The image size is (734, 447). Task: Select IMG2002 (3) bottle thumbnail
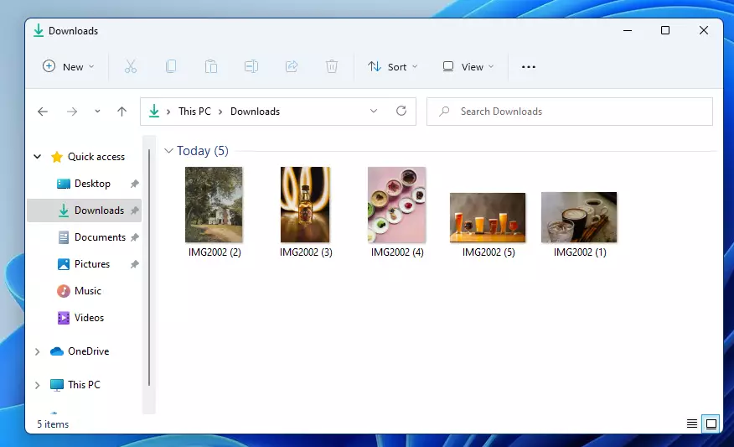(x=305, y=205)
